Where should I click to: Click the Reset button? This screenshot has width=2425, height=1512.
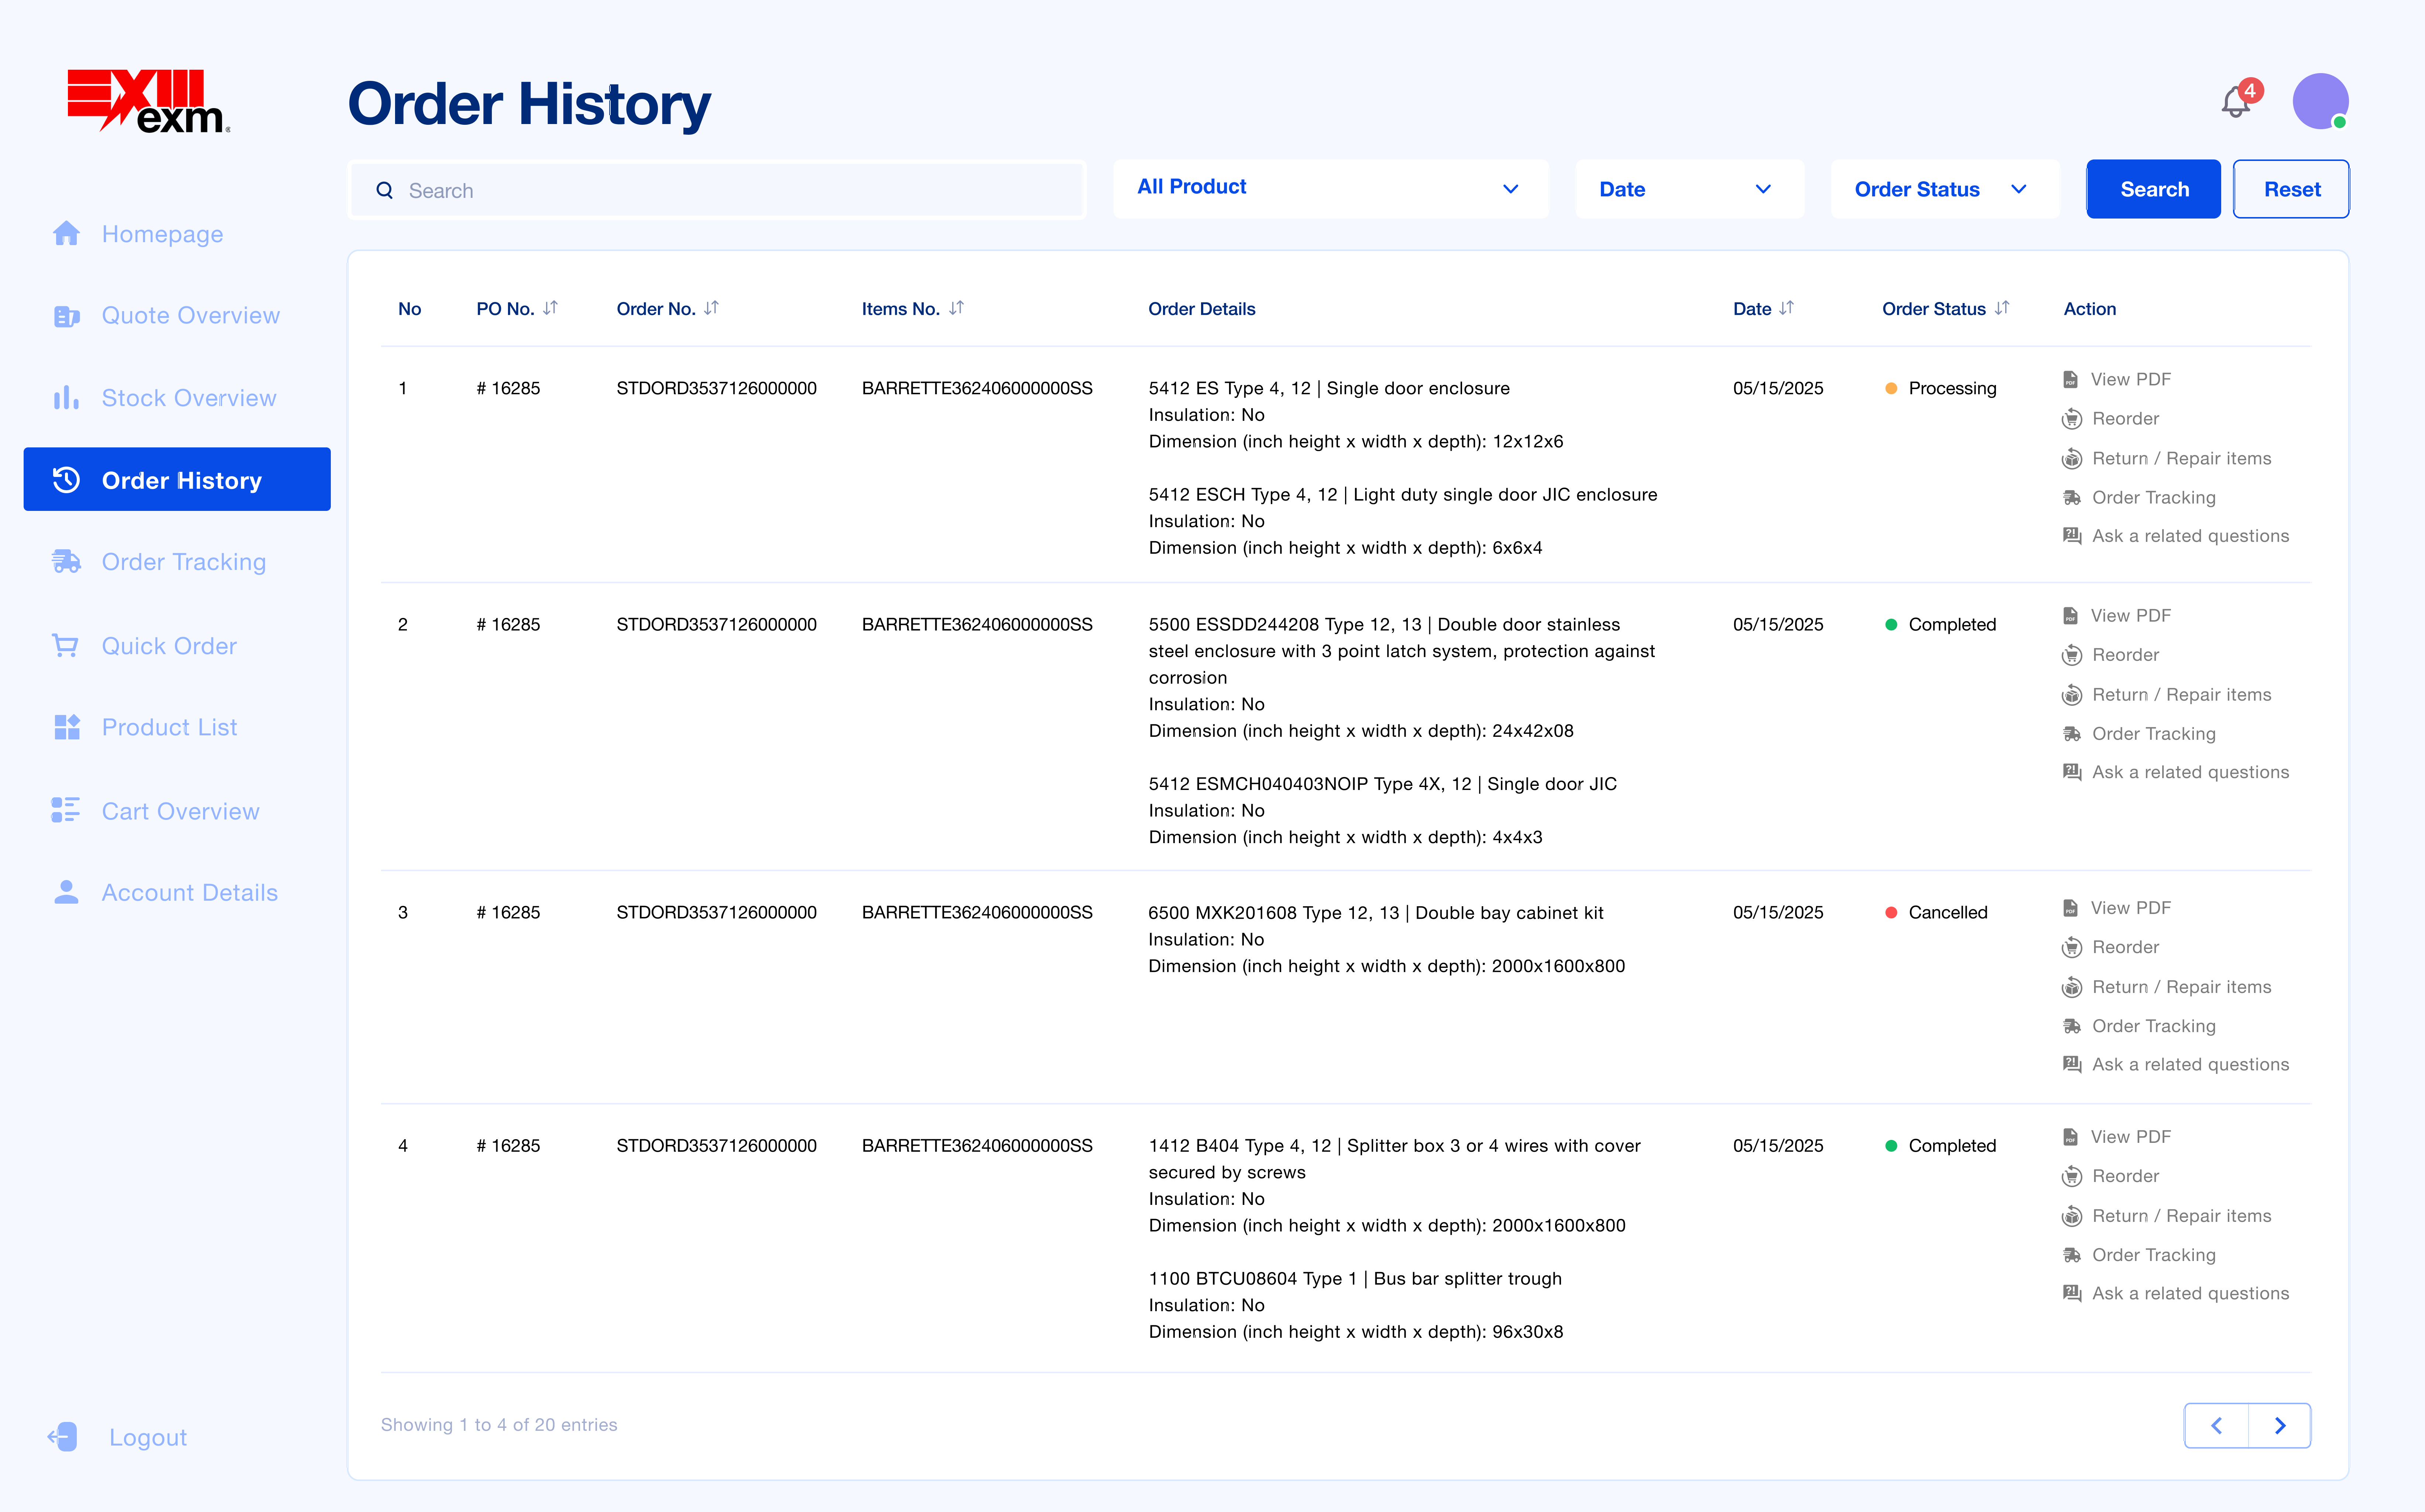coord(2291,189)
